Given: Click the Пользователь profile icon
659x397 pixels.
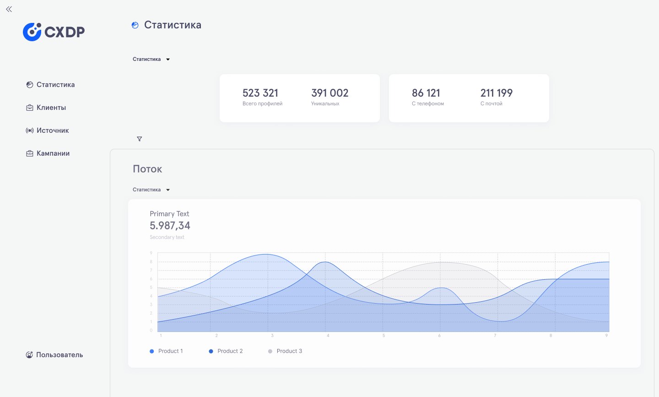Looking at the screenshot, I should (29, 355).
